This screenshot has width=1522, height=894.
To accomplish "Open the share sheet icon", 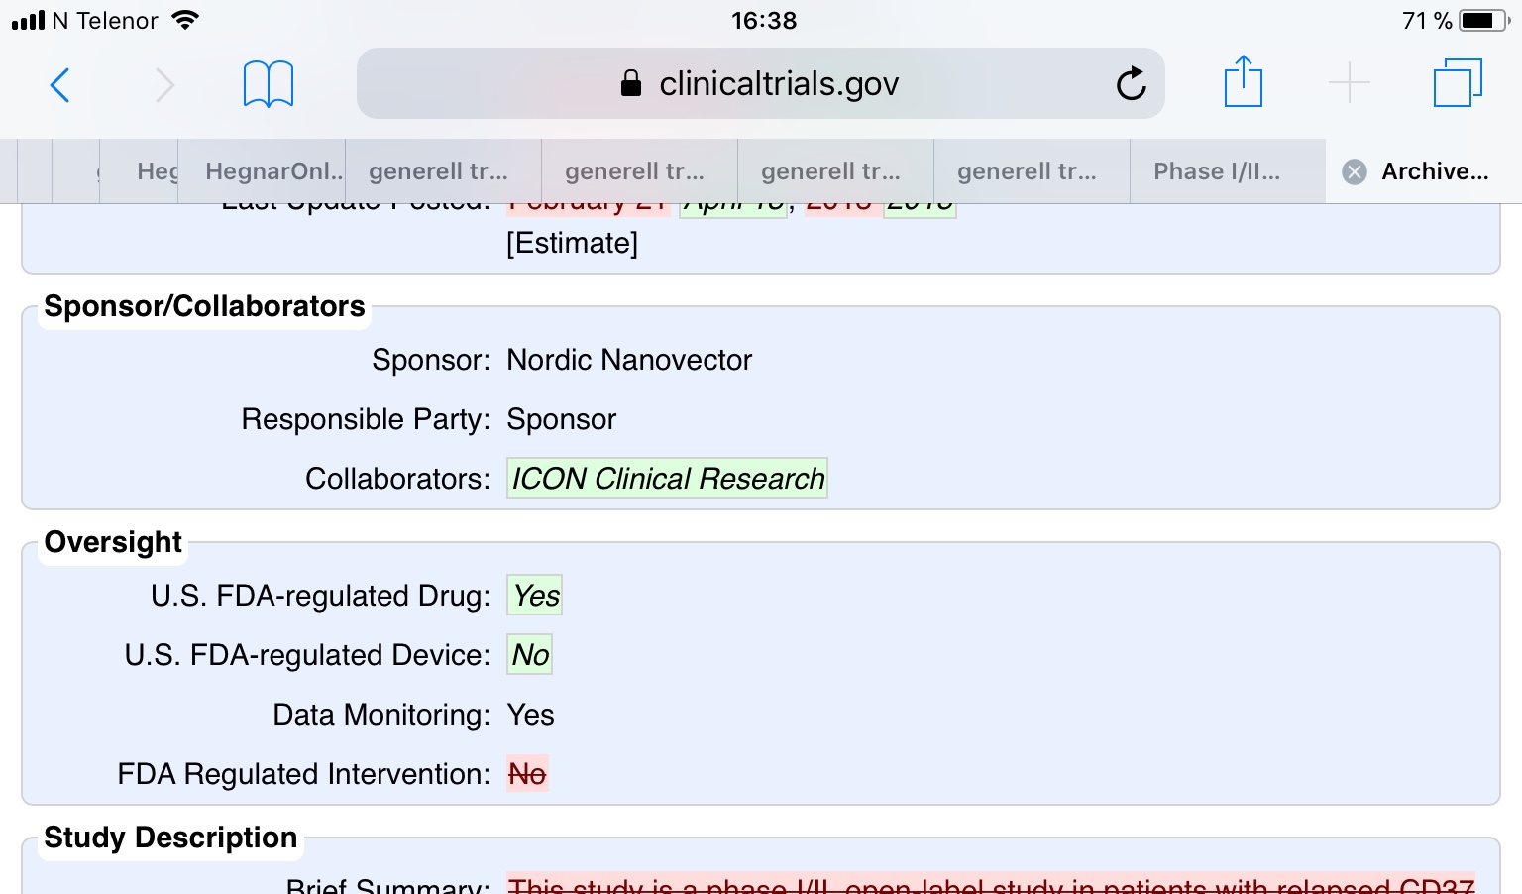I will (x=1243, y=81).
